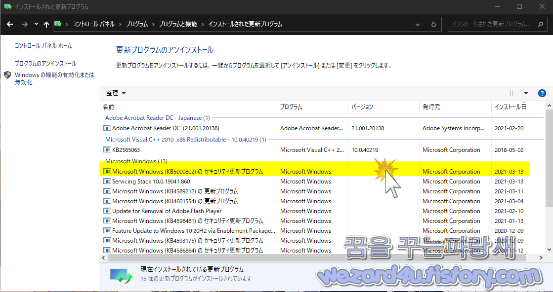The image size is (553, 292).
Task: Select Update for Removal of Adobe Flash Player
Action: pyautogui.click(x=315, y=211)
